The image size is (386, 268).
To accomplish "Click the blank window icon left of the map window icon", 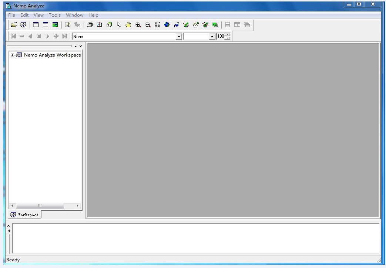I will tap(46, 25).
